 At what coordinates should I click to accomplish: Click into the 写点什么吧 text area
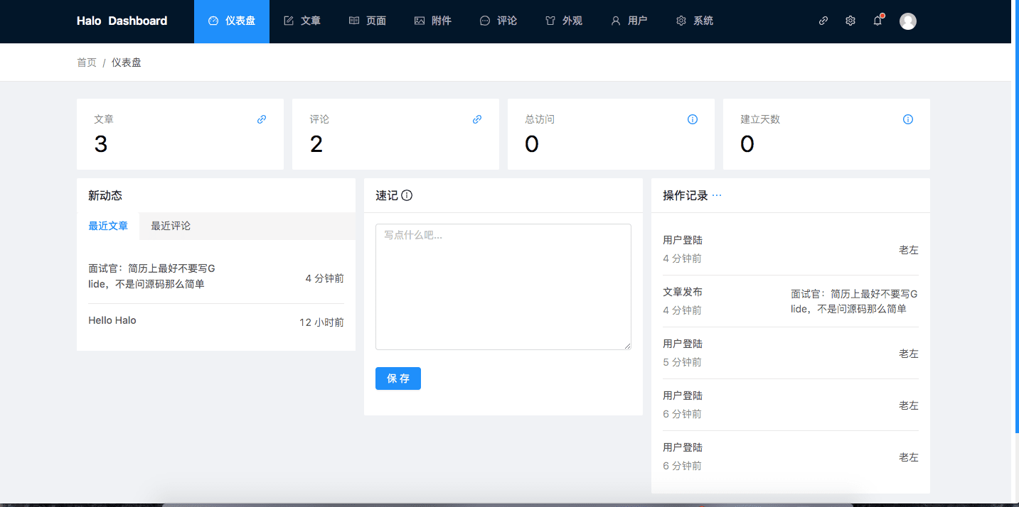point(503,287)
